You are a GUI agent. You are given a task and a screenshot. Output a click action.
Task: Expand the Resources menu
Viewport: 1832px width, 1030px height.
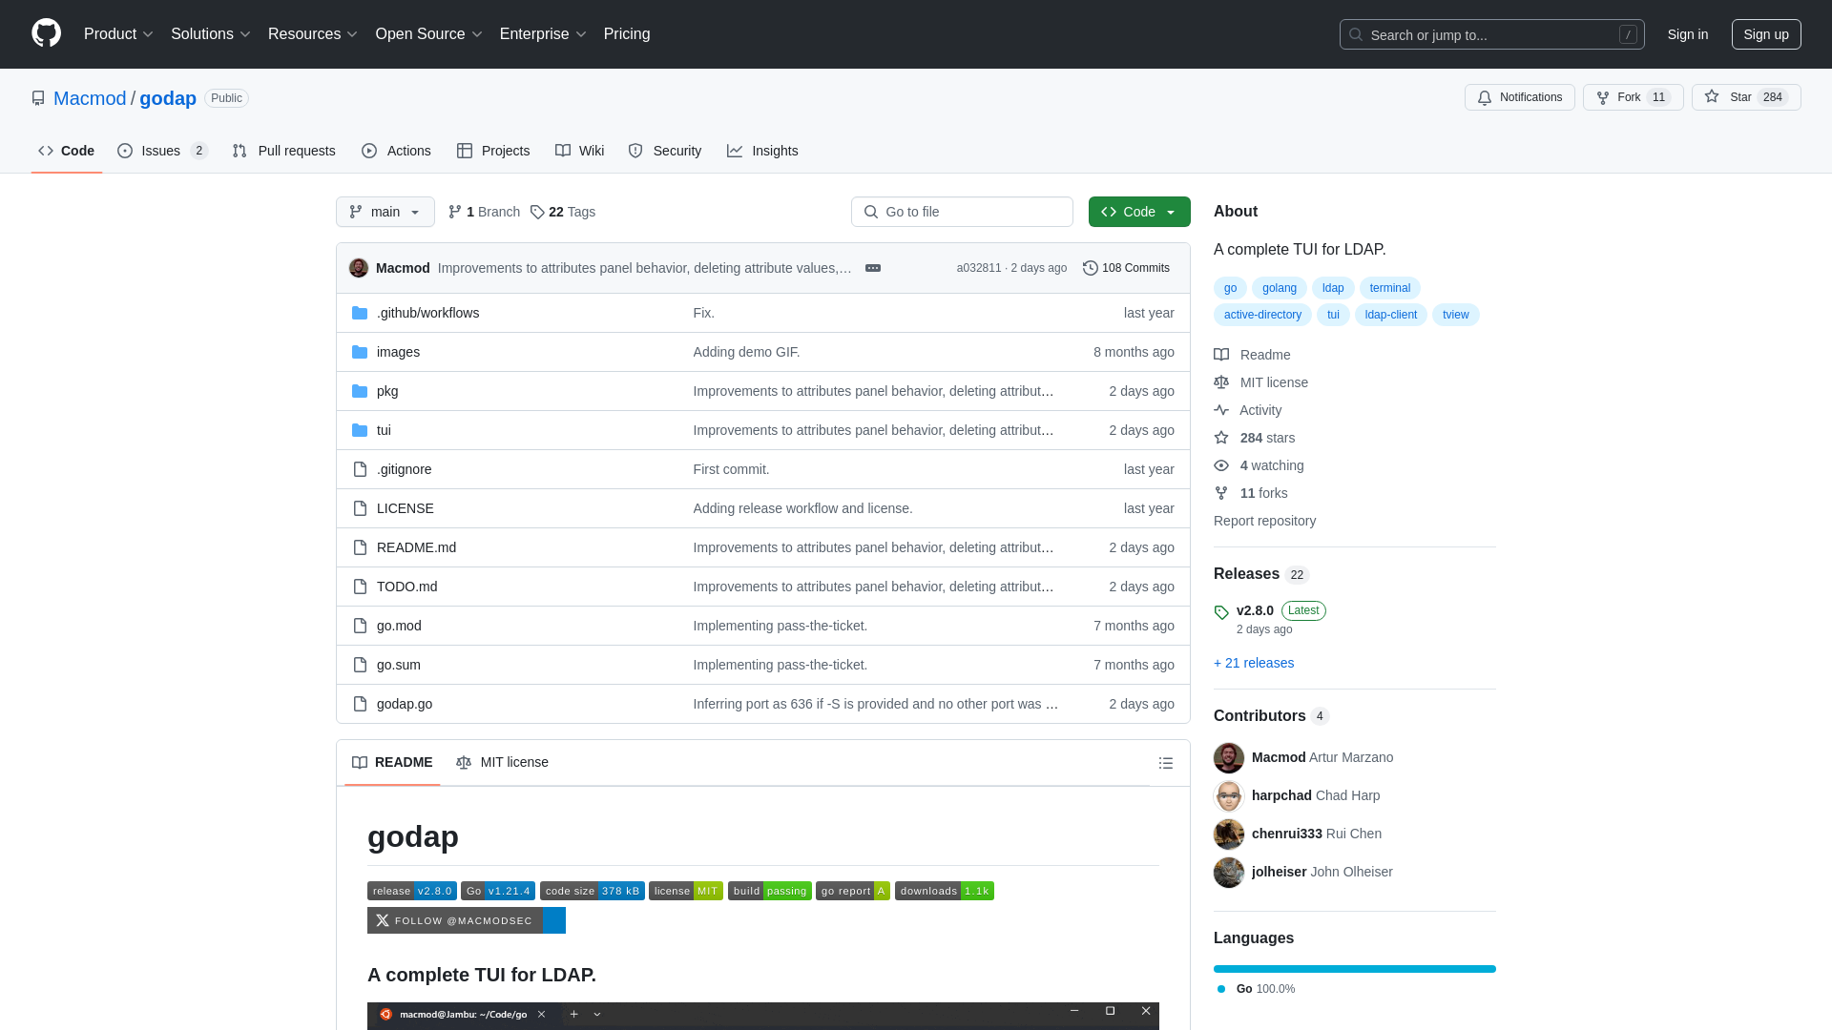click(x=313, y=33)
